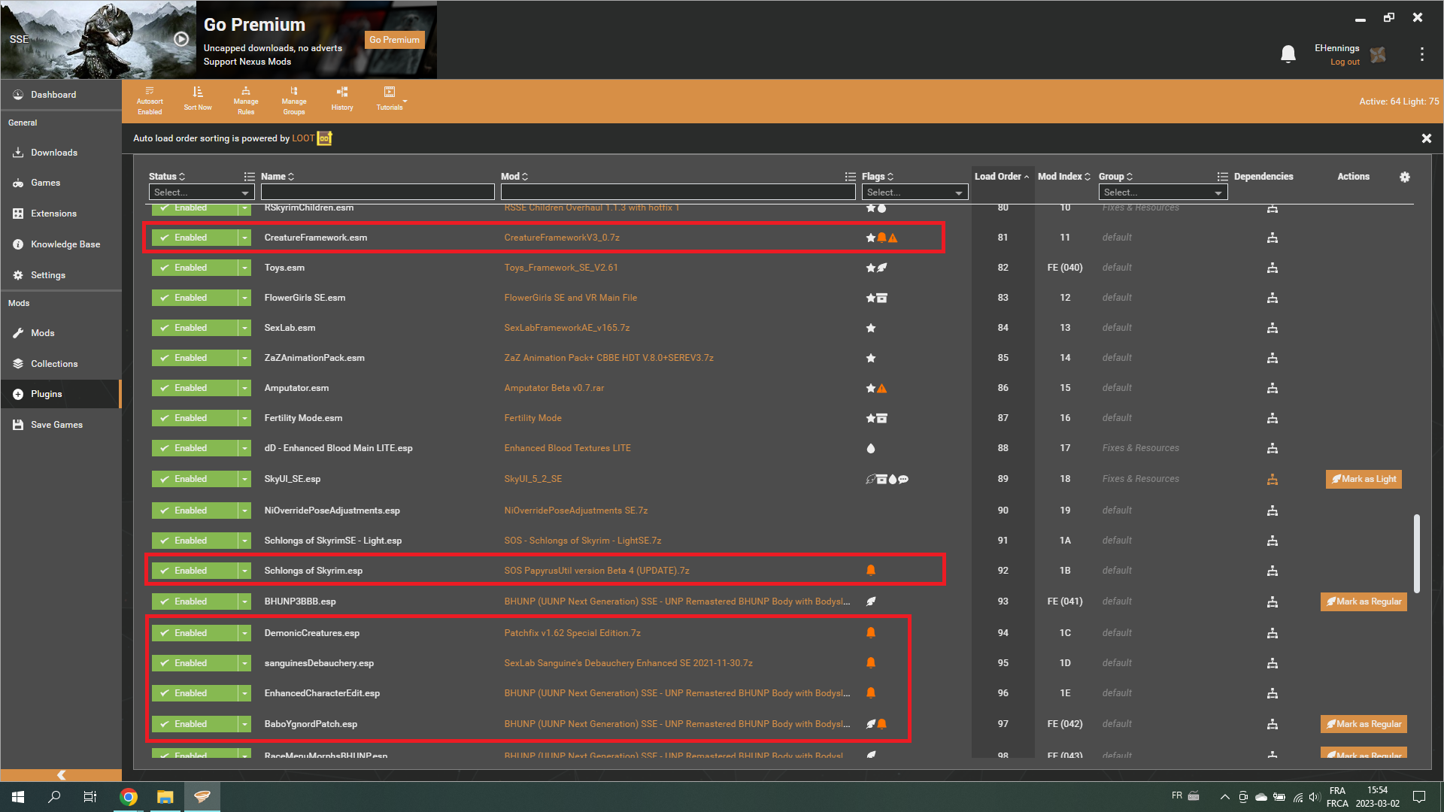Open the Save Games sidebar item
Viewport: 1444px width, 812px height.
point(56,425)
